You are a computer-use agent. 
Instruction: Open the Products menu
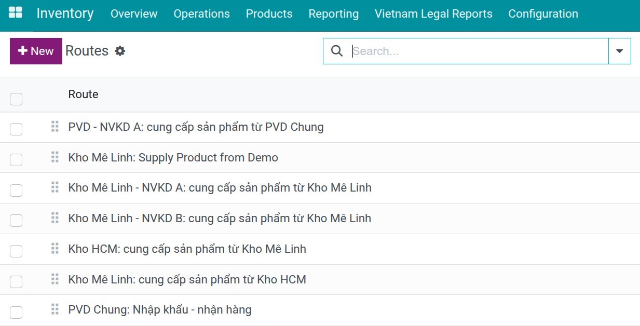[269, 14]
